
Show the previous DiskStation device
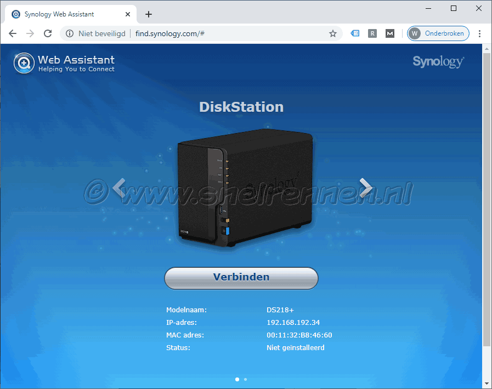click(x=119, y=187)
